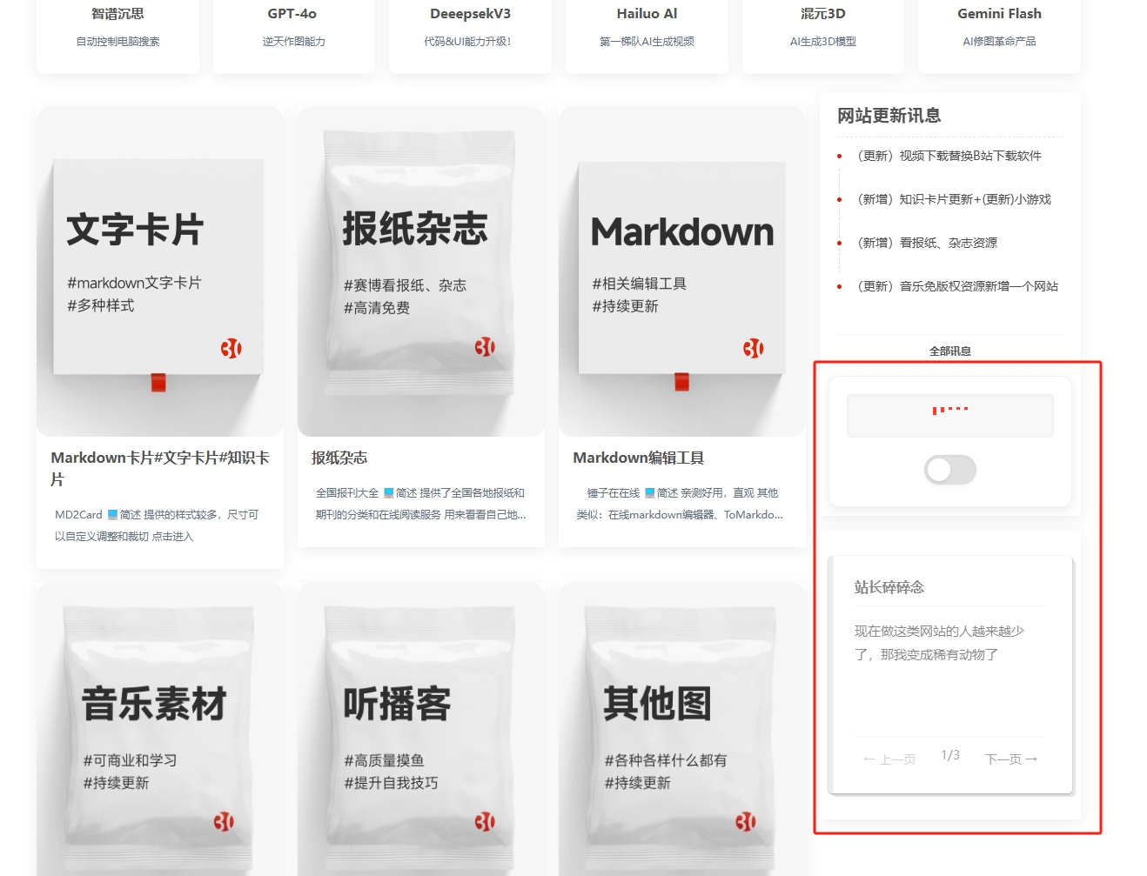This screenshot has height=876, width=1147.
Task: Click the red logo on 听播客 image
Action: (x=485, y=822)
